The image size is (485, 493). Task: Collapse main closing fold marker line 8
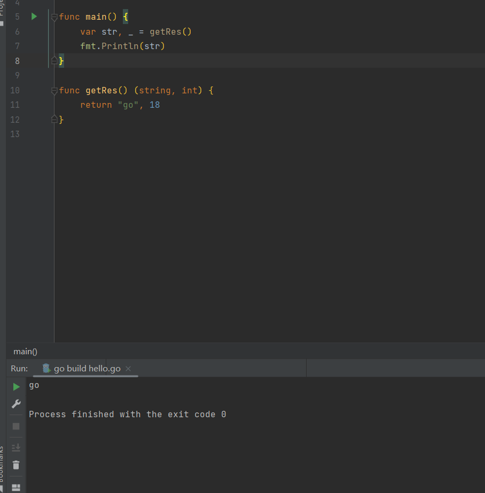pyautogui.click(x=54, y=60)
